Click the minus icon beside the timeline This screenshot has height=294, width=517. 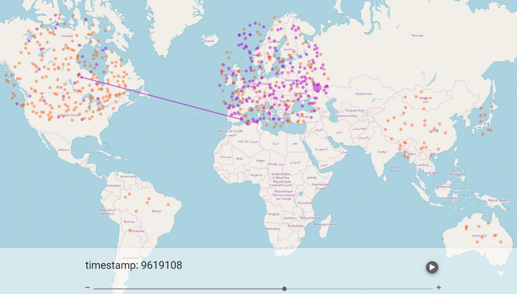click(x=87, y=288)
